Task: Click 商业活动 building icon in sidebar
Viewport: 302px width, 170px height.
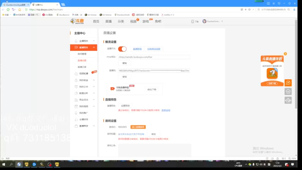Action: (x=76, y=100)
